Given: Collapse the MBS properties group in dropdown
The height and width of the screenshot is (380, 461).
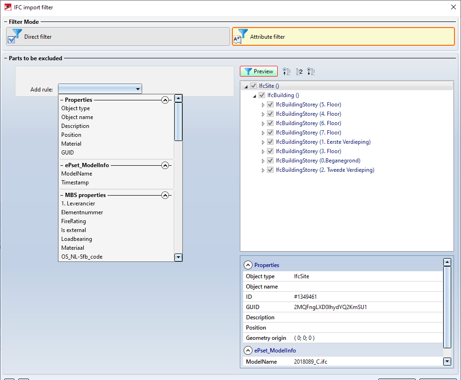Looking at the screenshot, I should pyautogui.click(x=165, y=195).
